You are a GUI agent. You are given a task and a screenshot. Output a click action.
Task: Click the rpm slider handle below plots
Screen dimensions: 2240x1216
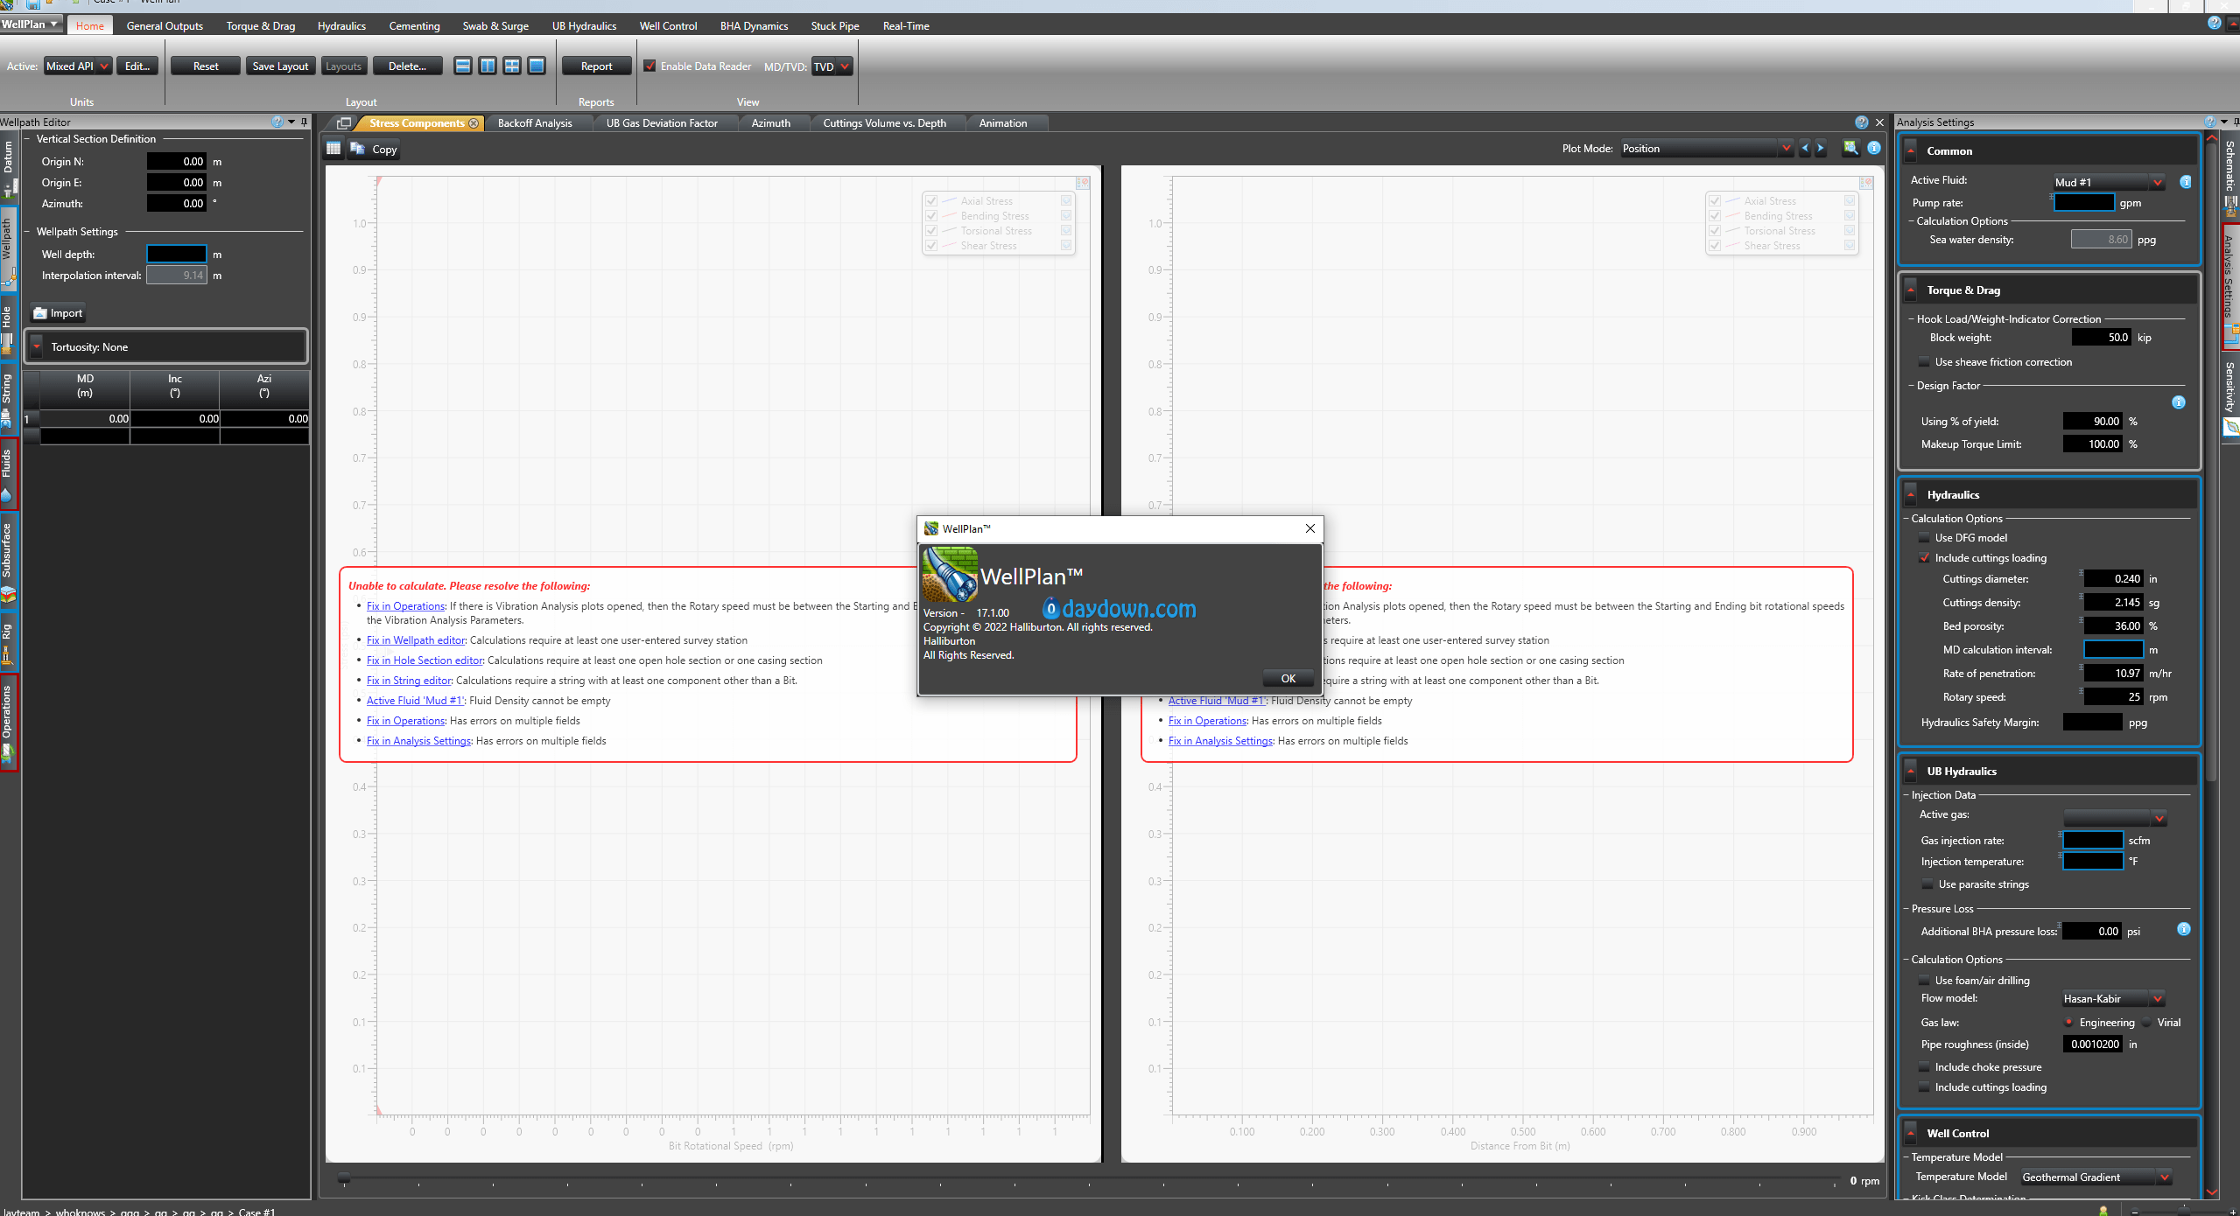coord(344,1178)
